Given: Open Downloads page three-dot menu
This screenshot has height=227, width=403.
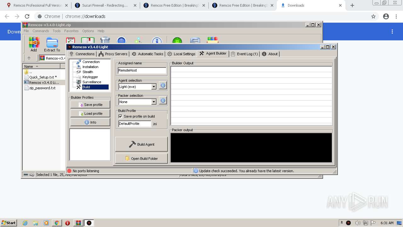Looking at the screenshot, I should pyautogui.click(x=392, y=32).
